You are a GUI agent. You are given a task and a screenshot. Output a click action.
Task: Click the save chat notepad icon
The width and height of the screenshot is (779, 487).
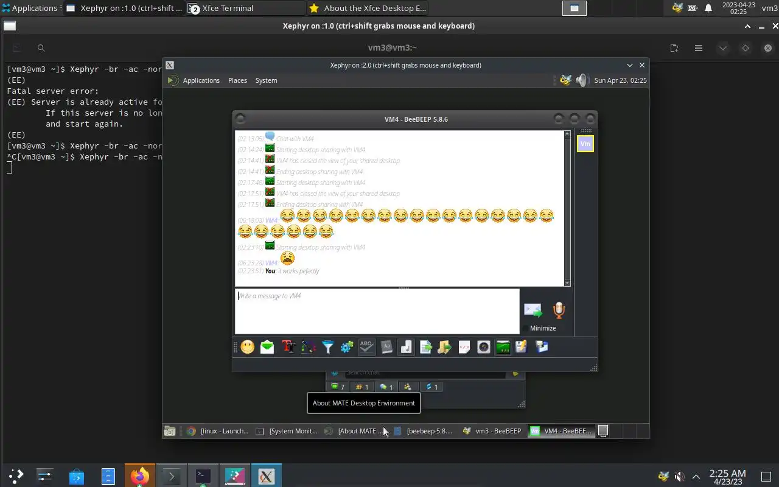pyautogui.click(x=522, y=347)
